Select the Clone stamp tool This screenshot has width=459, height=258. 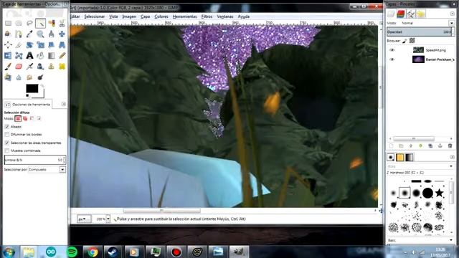51,67
